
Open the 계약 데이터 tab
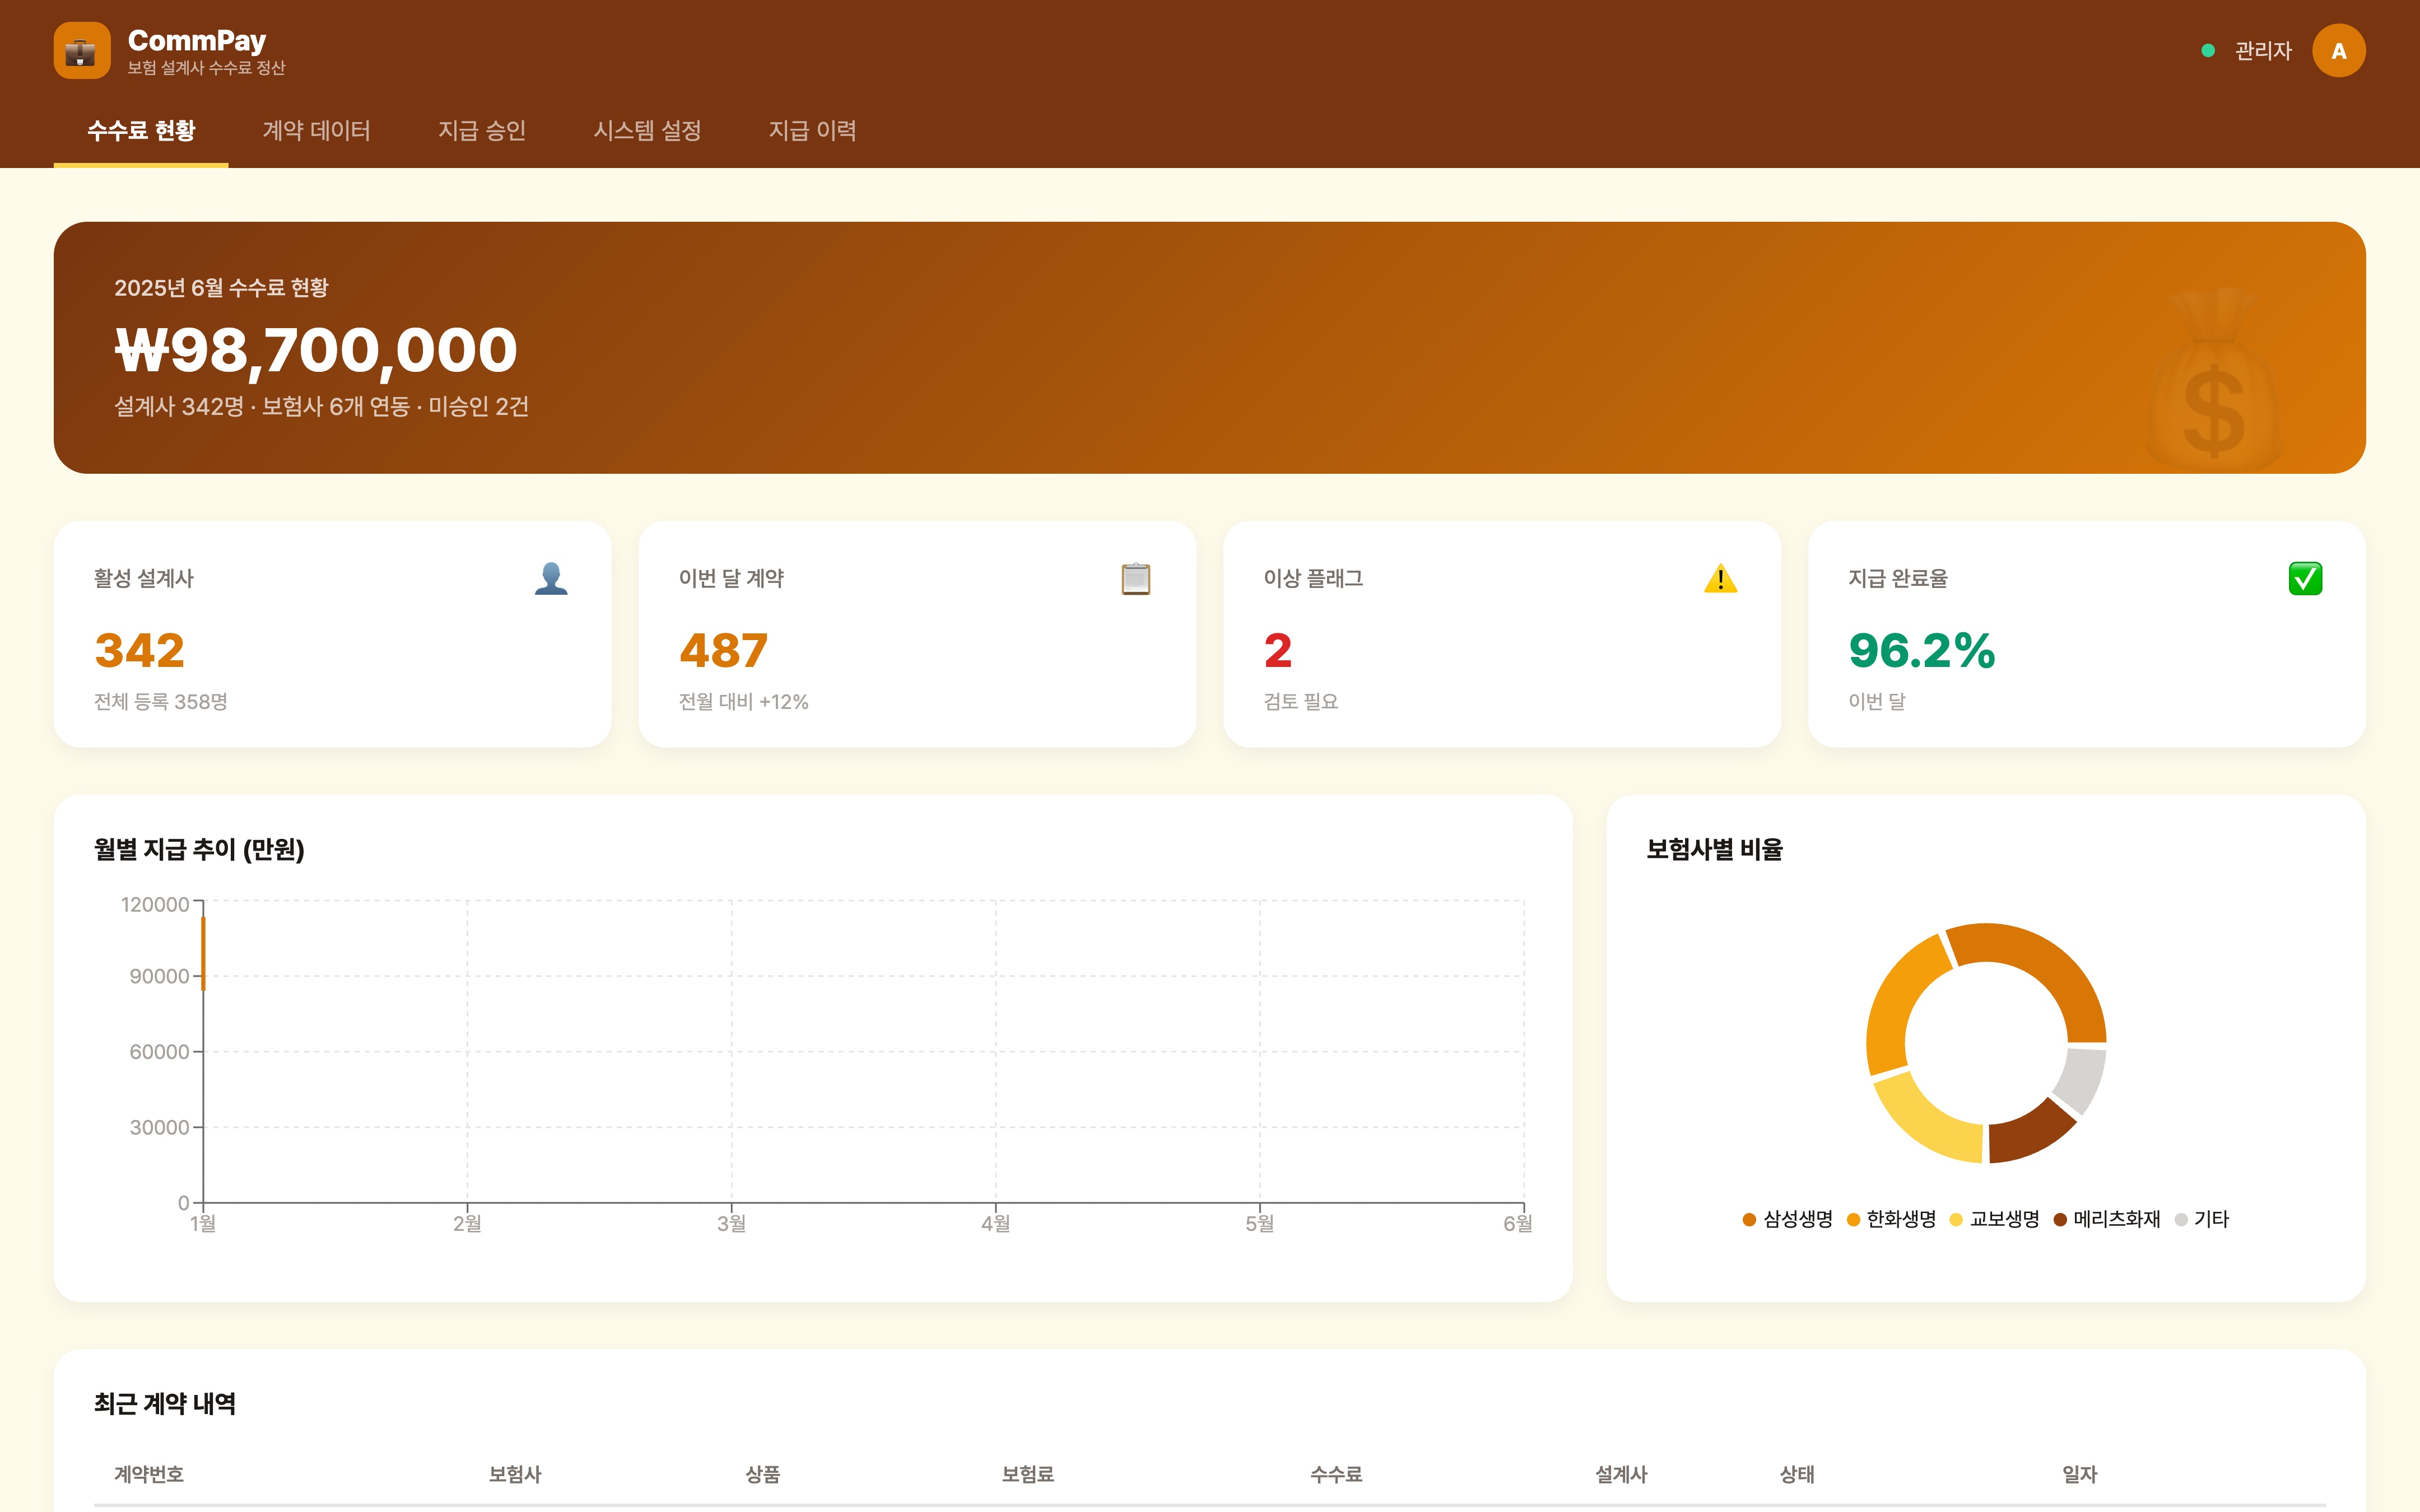coord(316,131)
